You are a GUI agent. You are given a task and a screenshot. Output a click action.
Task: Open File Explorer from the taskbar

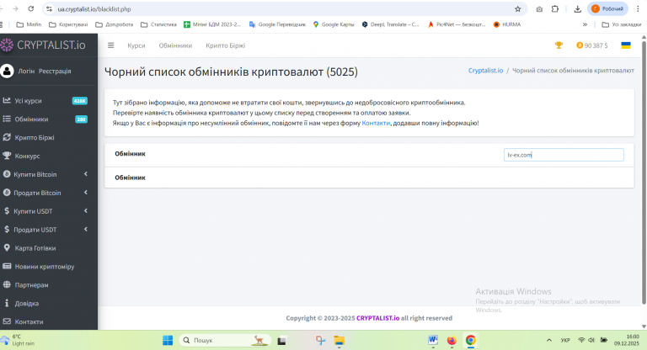click(340, 340)
